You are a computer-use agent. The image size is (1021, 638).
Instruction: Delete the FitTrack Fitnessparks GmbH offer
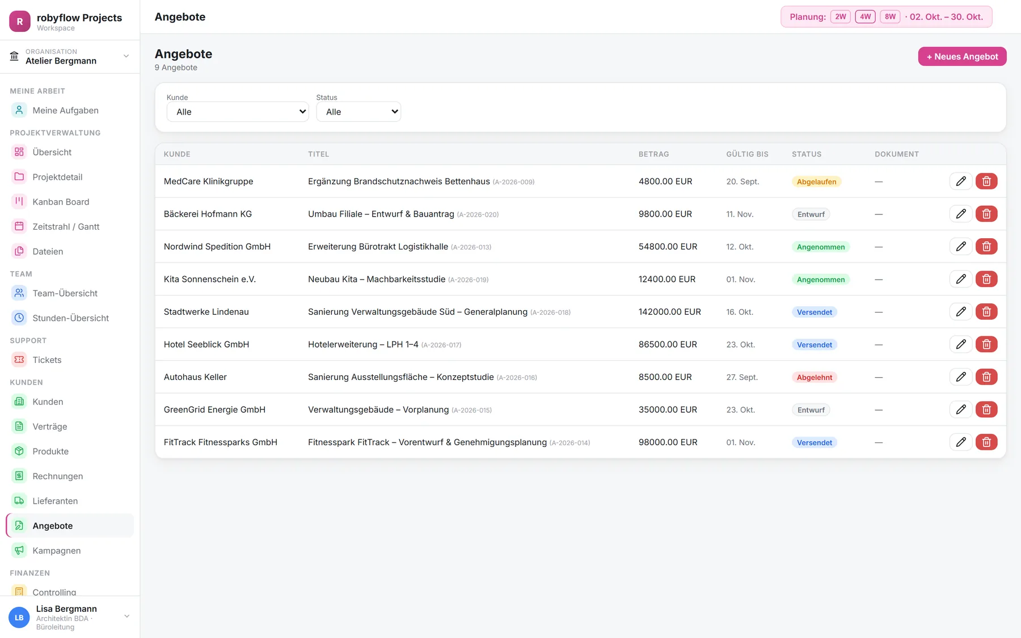986,442
